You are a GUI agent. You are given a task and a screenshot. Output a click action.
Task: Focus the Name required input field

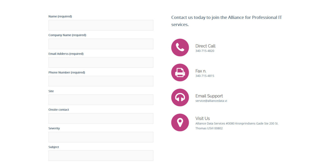click(101, 25)
